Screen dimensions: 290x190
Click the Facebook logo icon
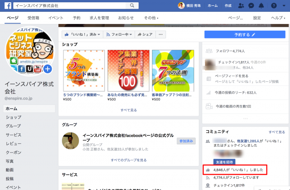point(8,6)
